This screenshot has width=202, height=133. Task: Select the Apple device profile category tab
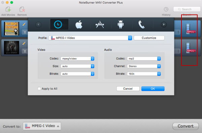coord(79,25)
